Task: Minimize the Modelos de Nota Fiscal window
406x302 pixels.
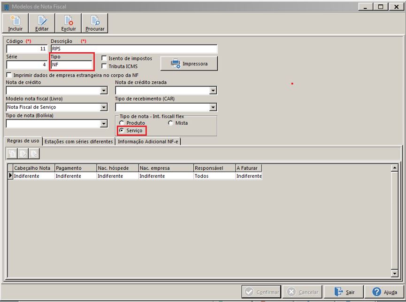Action: pyautogui.click(x=365, y=7)
